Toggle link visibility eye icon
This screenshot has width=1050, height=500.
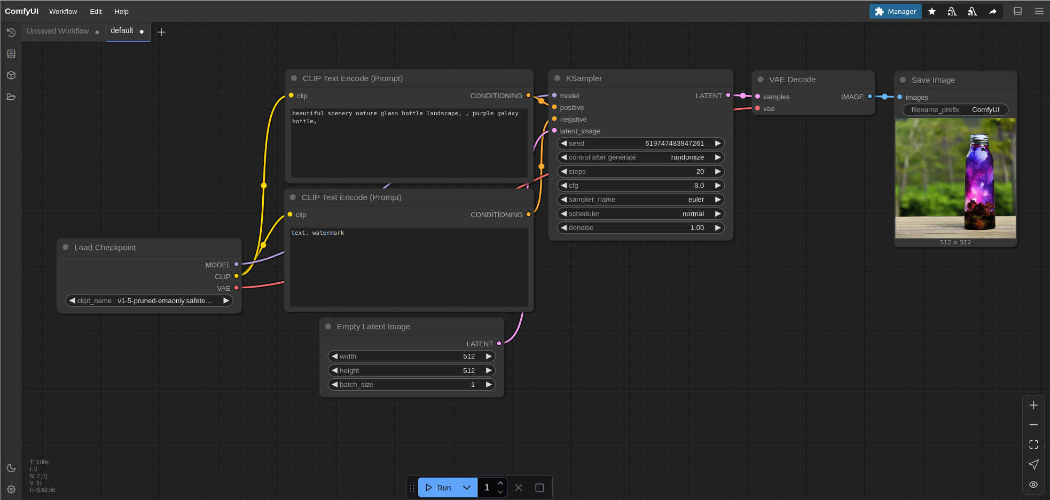[1033, 485]
